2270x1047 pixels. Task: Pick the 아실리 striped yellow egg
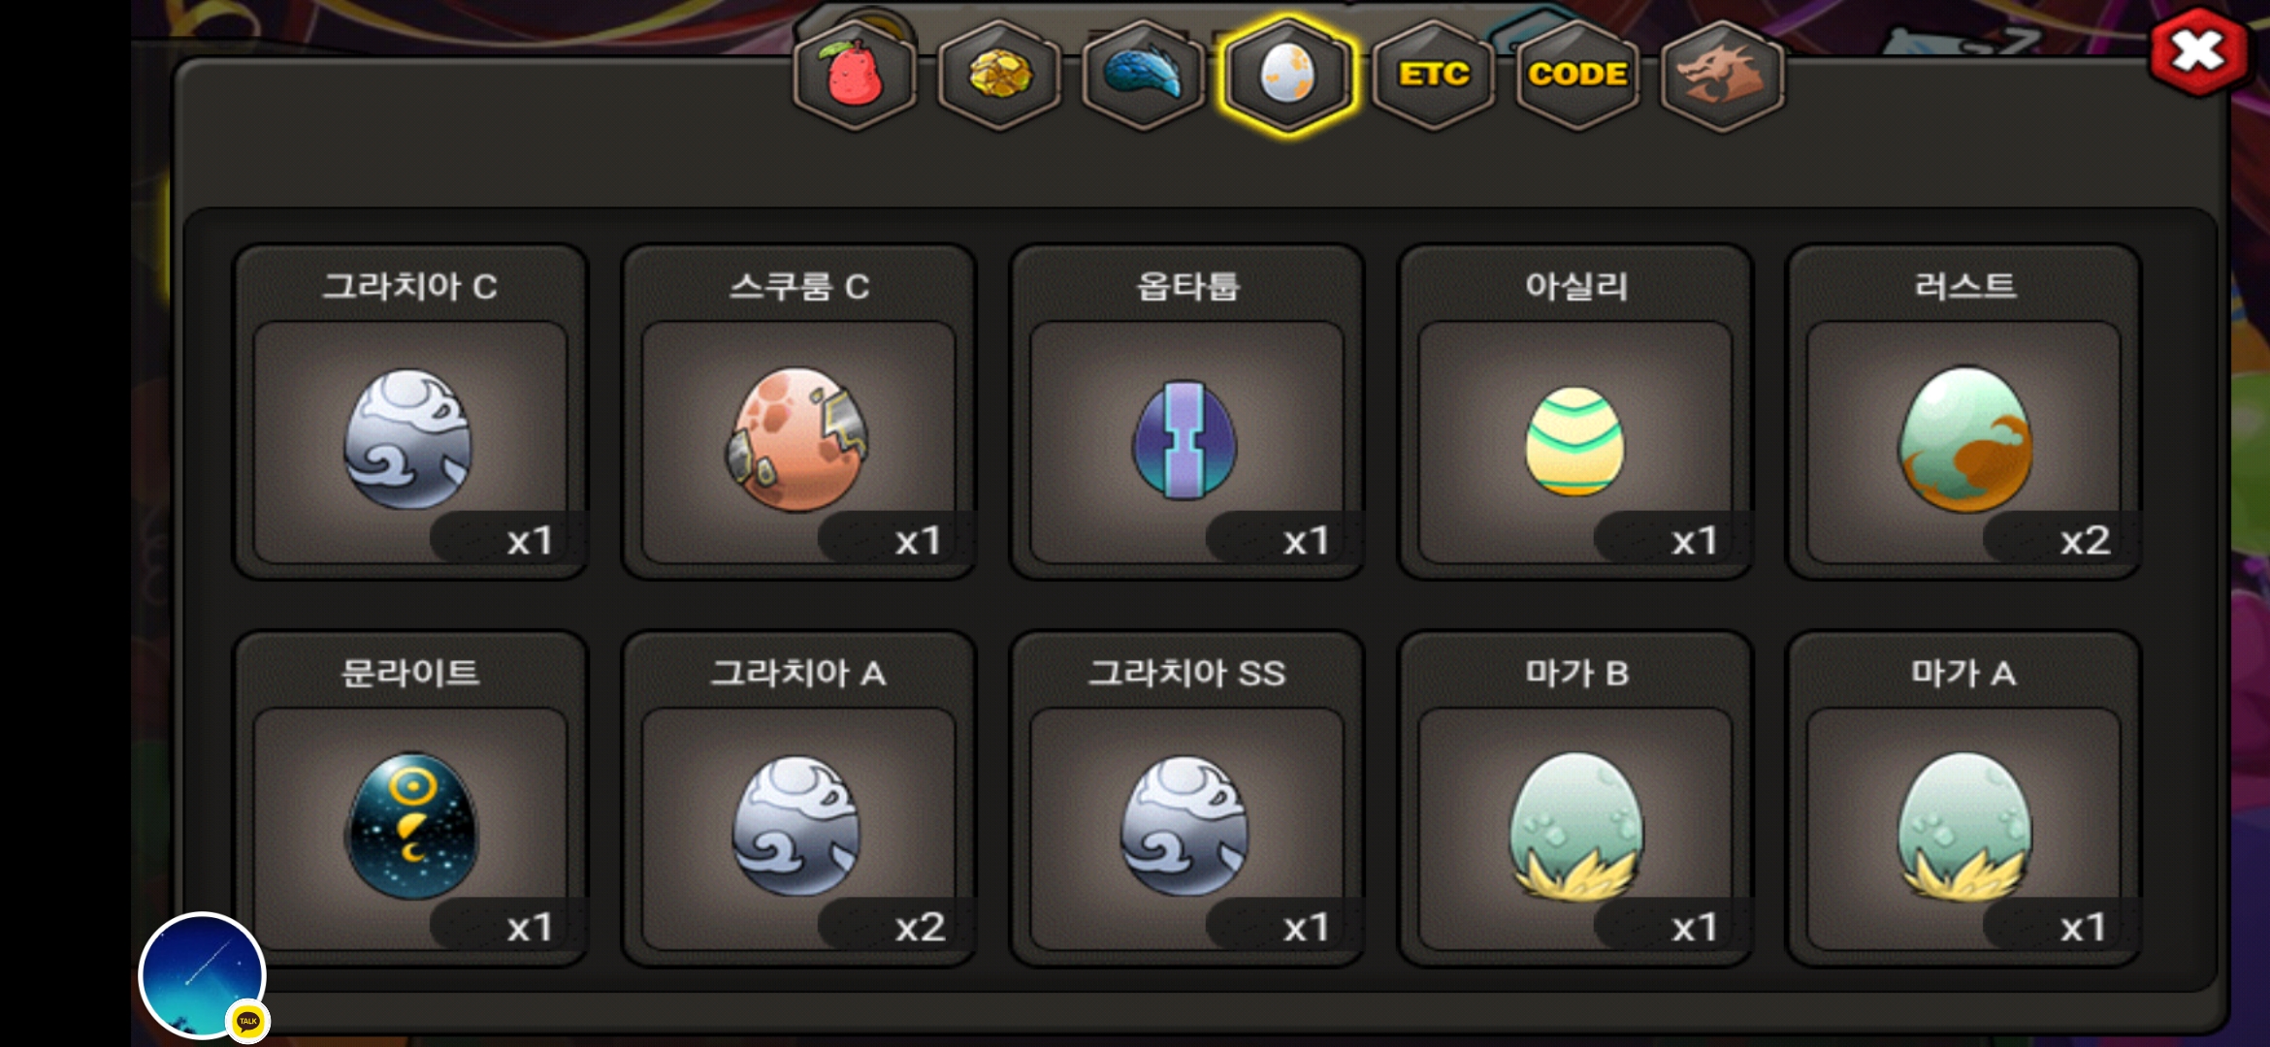pyautogui.click(x=1574, y=412)
